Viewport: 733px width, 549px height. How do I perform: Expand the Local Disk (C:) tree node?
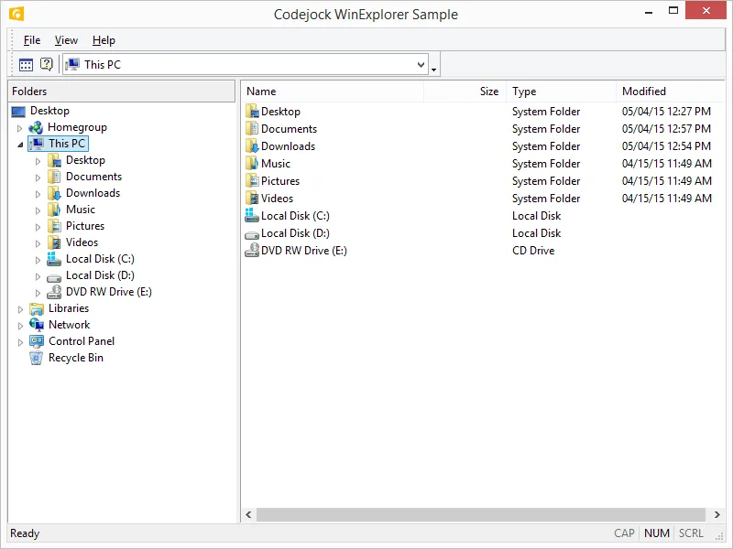click(38, 260)
